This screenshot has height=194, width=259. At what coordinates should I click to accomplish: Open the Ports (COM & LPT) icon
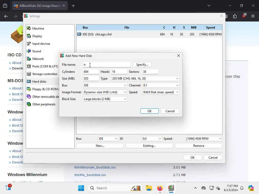tap(29, 66)
